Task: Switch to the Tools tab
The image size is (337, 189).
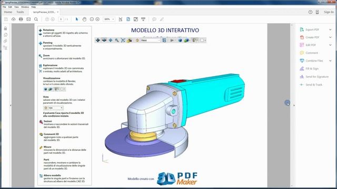Action: tap(20, 12)
